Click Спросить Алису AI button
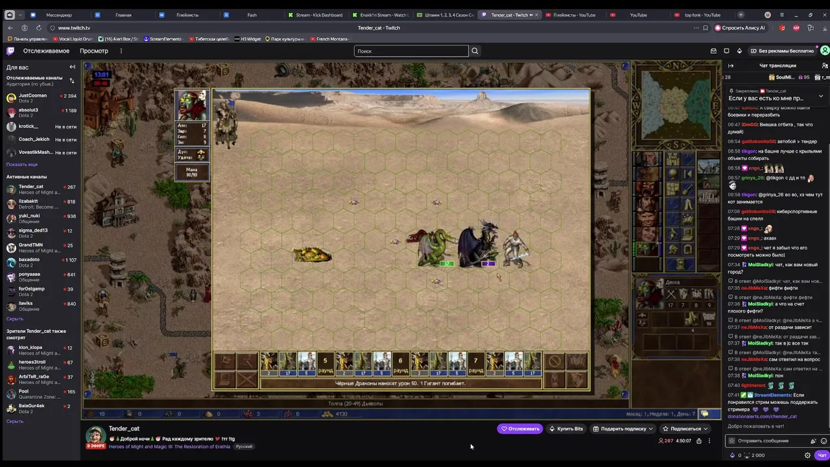The width and height of the screenshot is (830, 467). click(x=740, y=28)
